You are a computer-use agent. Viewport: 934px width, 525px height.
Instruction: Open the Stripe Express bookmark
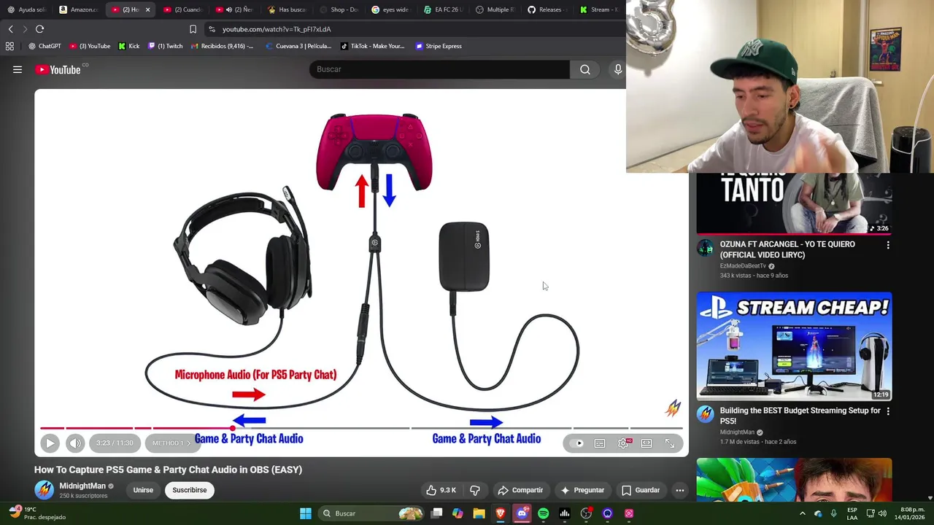[438, 46]
